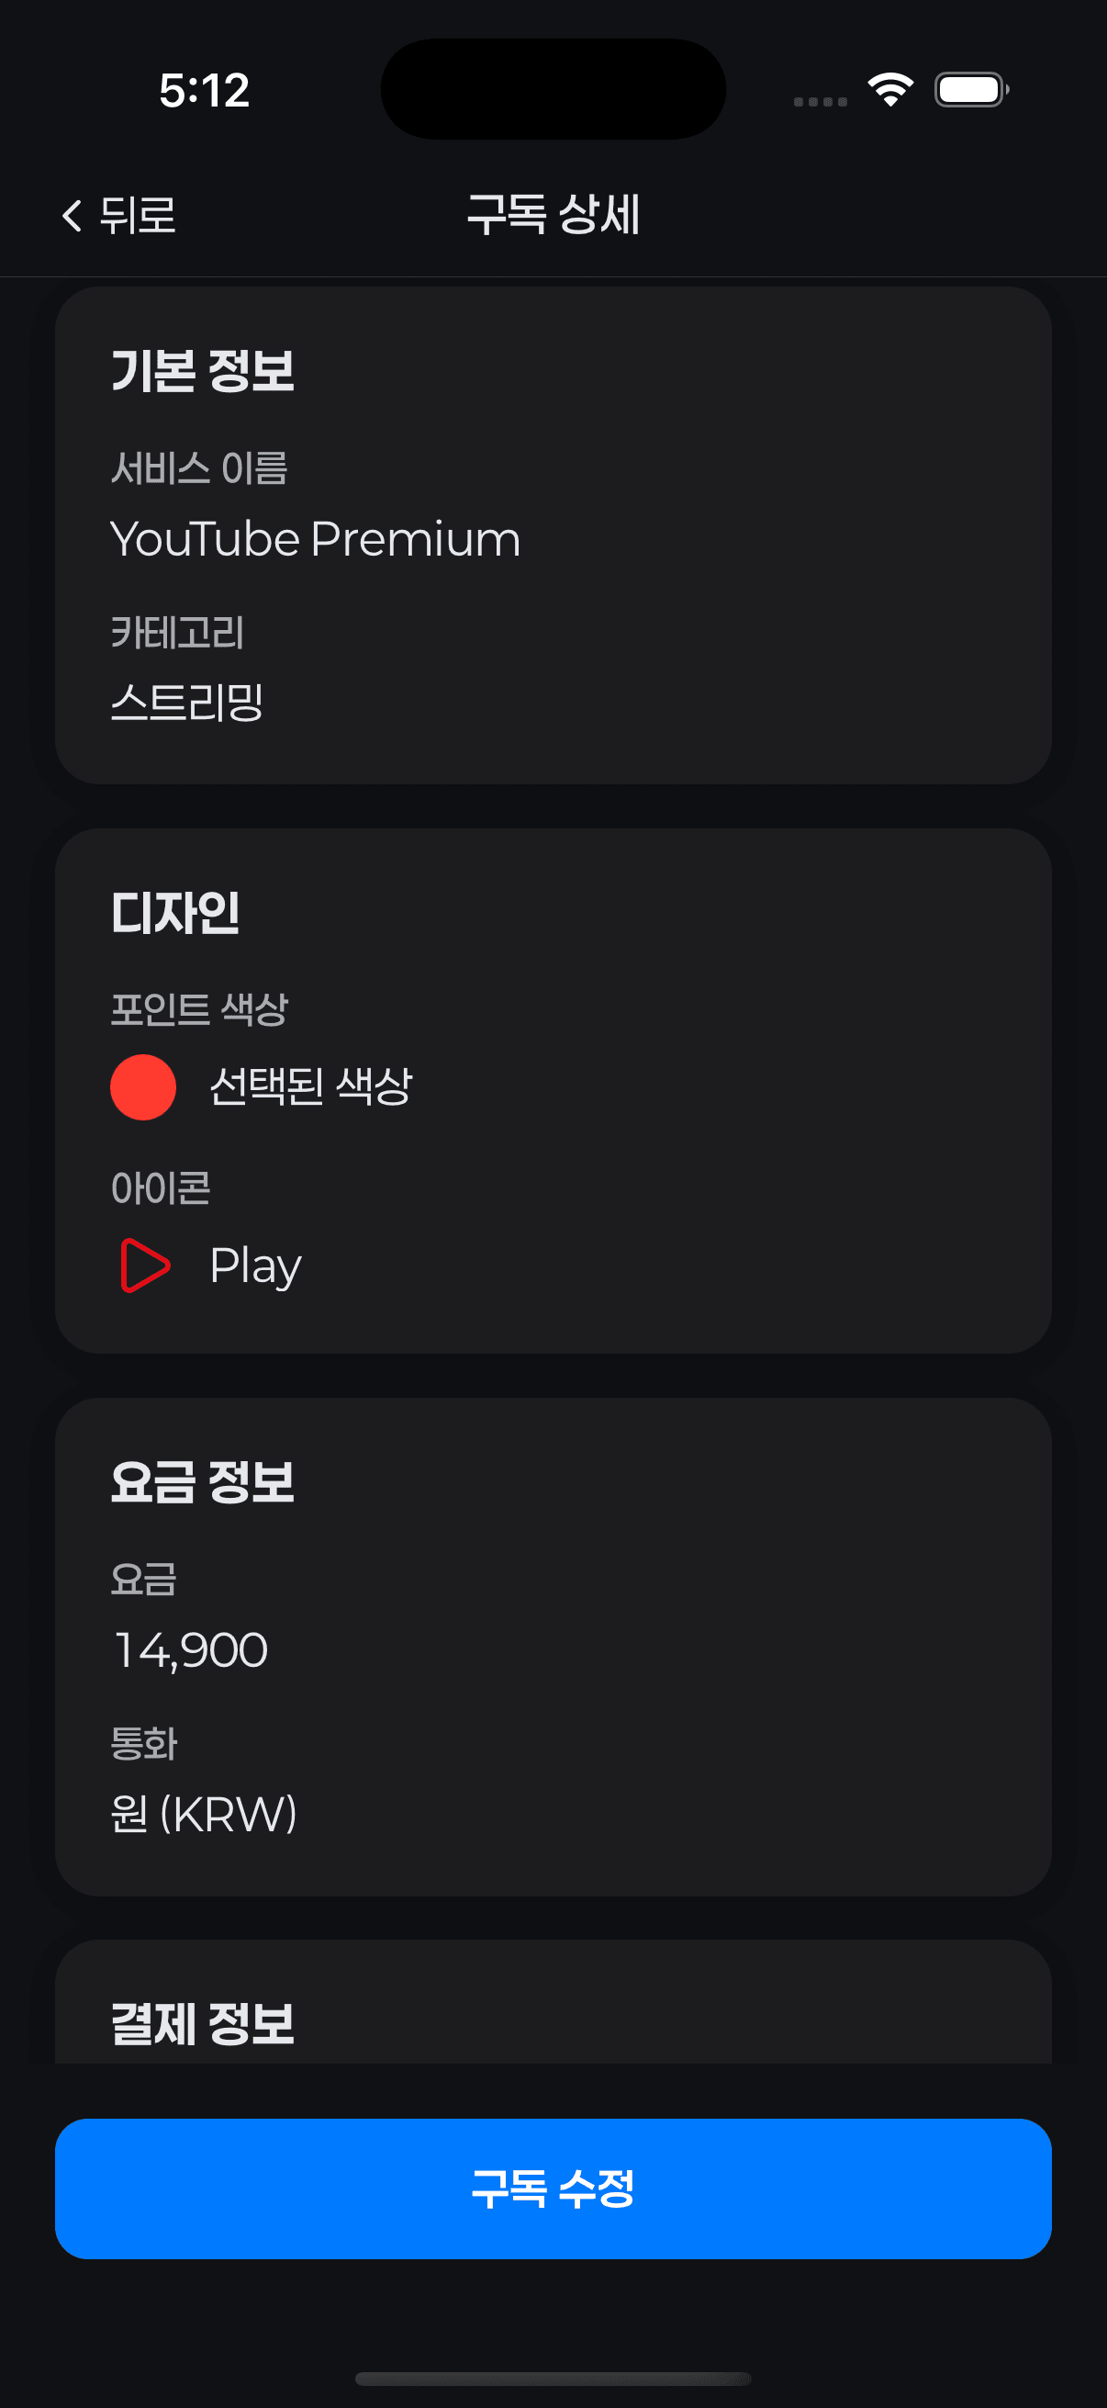Tap the 5:12 status bar clock
The height and width of the screenshot is (2408, 1107).
[x=205, y=91]
